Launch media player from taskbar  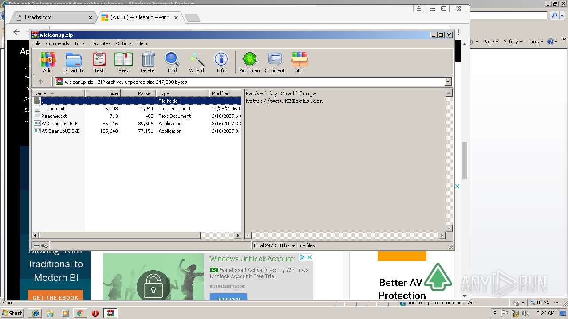pyautogui.click(x=65, y=313)
